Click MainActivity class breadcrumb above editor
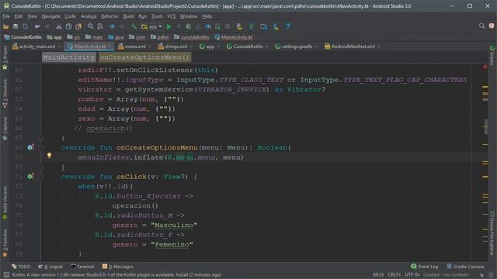Screen dimensions: 497x279 tap(69, 57)
